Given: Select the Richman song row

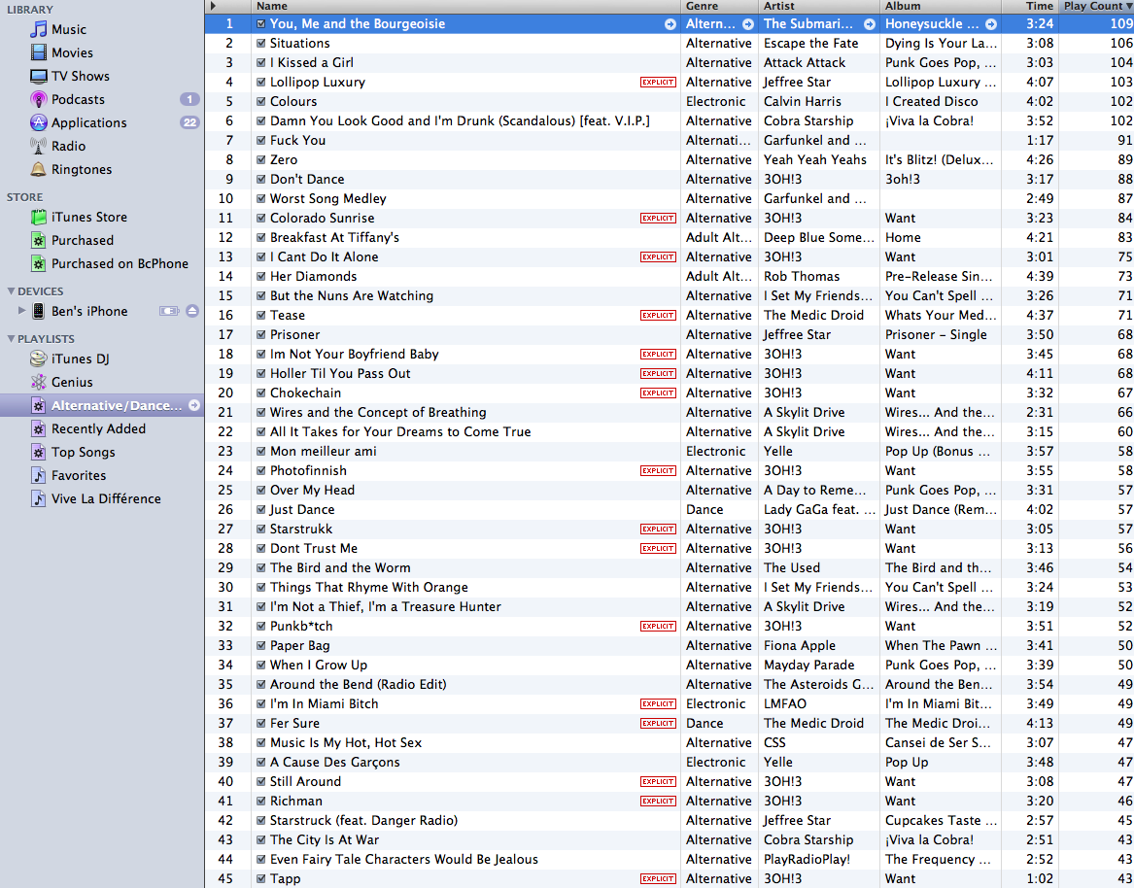Looking at the screenshot, I should (x=669, y=802).
